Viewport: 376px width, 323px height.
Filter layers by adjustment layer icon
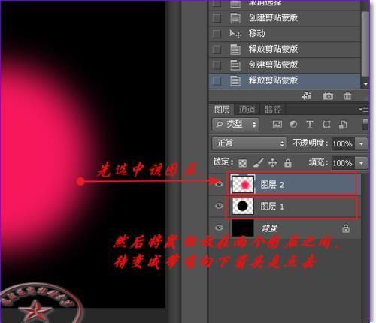point(293,125)
